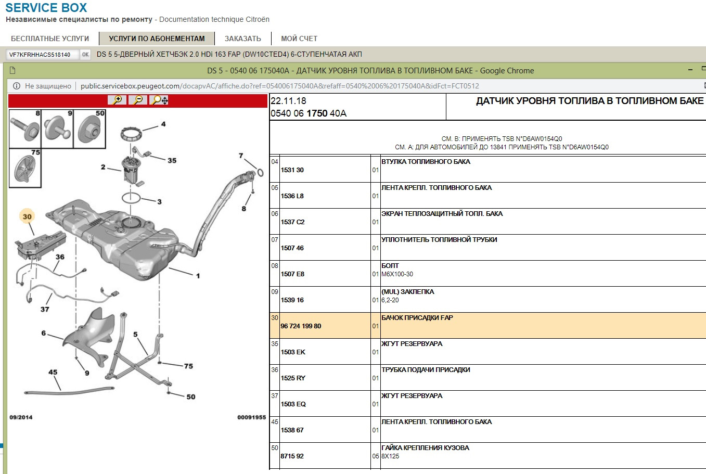Click part number 1525 RY
Viewport: 706px width, 474px height.
pos(293,378)
